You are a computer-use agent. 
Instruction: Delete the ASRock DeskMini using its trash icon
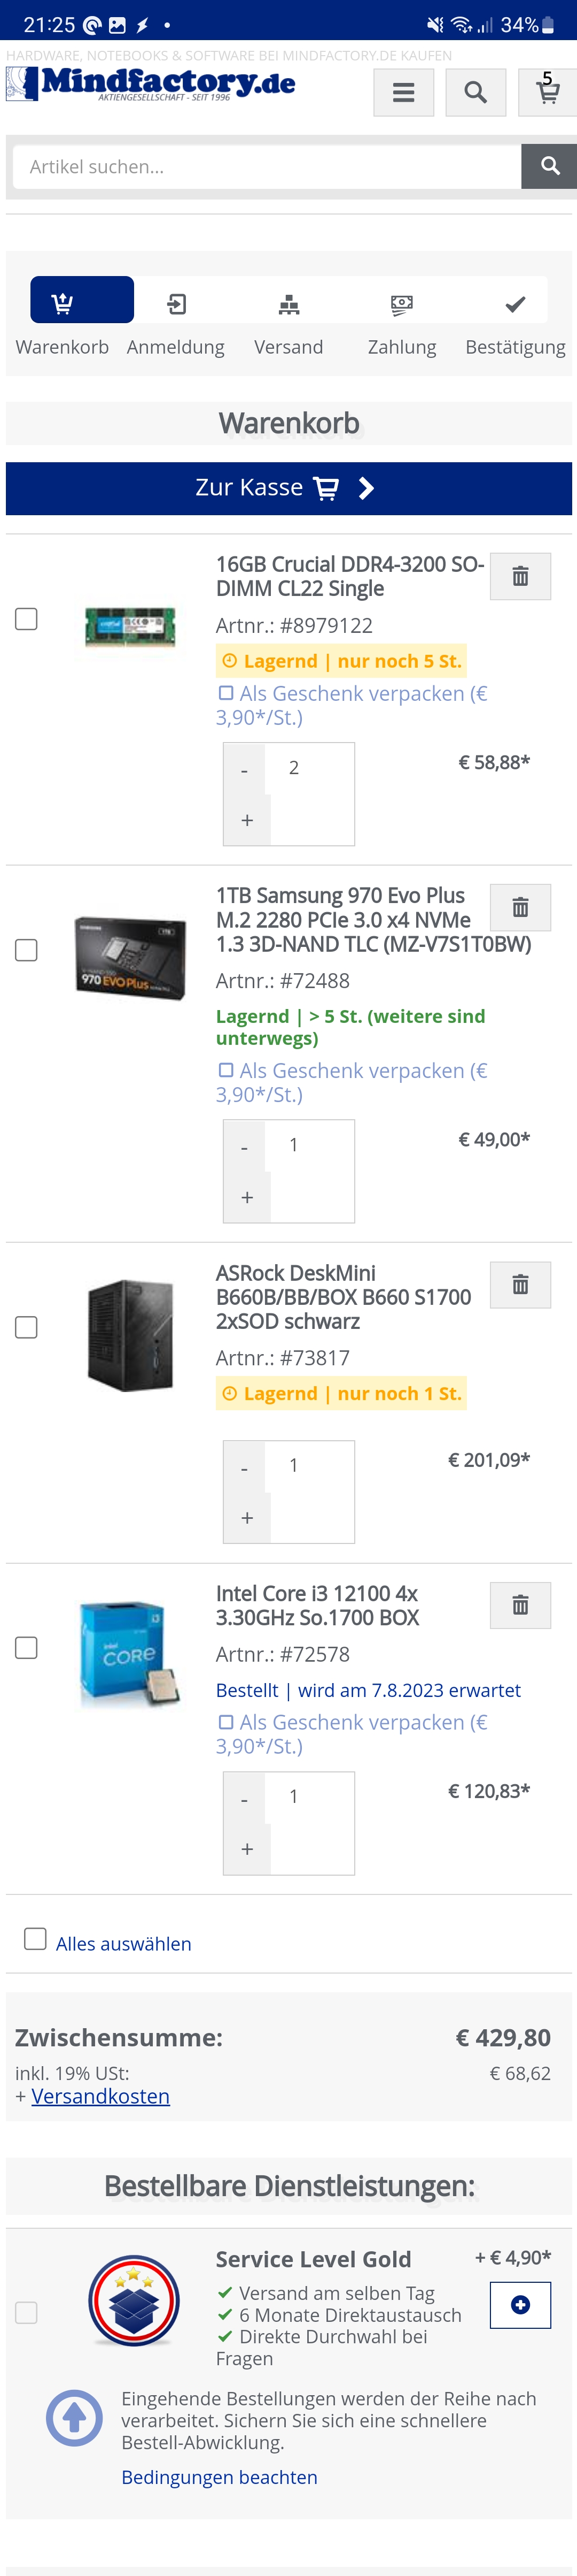click(520, 1284)
